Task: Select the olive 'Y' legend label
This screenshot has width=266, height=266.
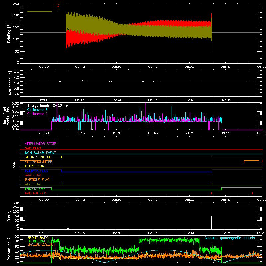Action: [58, 10]
